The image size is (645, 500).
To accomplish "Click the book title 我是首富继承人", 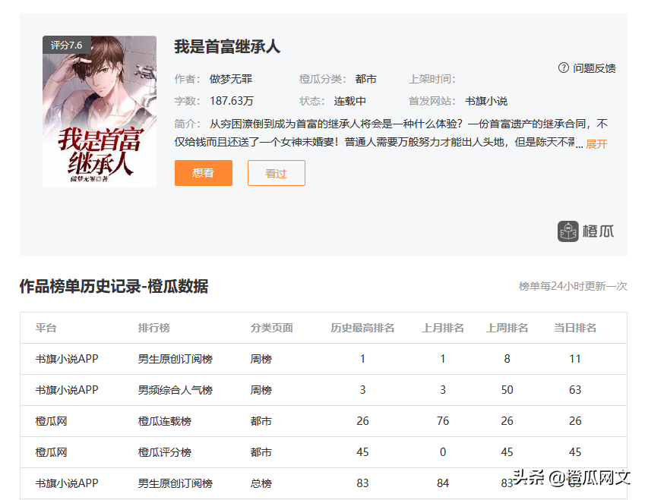I will coord(227,46).
